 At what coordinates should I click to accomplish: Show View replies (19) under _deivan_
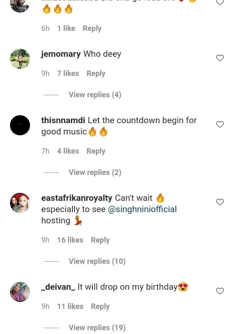click(x=97, y=328)
